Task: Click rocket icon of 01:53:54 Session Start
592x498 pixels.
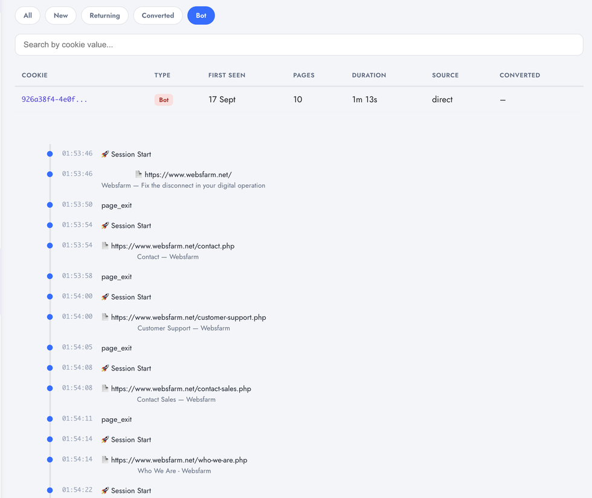Action: pos(105,225)
